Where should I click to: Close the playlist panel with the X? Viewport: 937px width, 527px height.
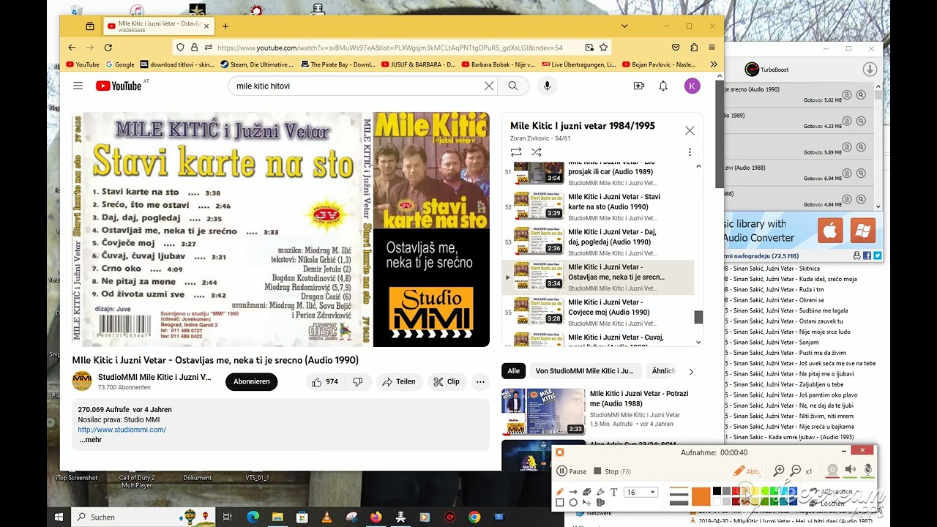pos(690,130)
